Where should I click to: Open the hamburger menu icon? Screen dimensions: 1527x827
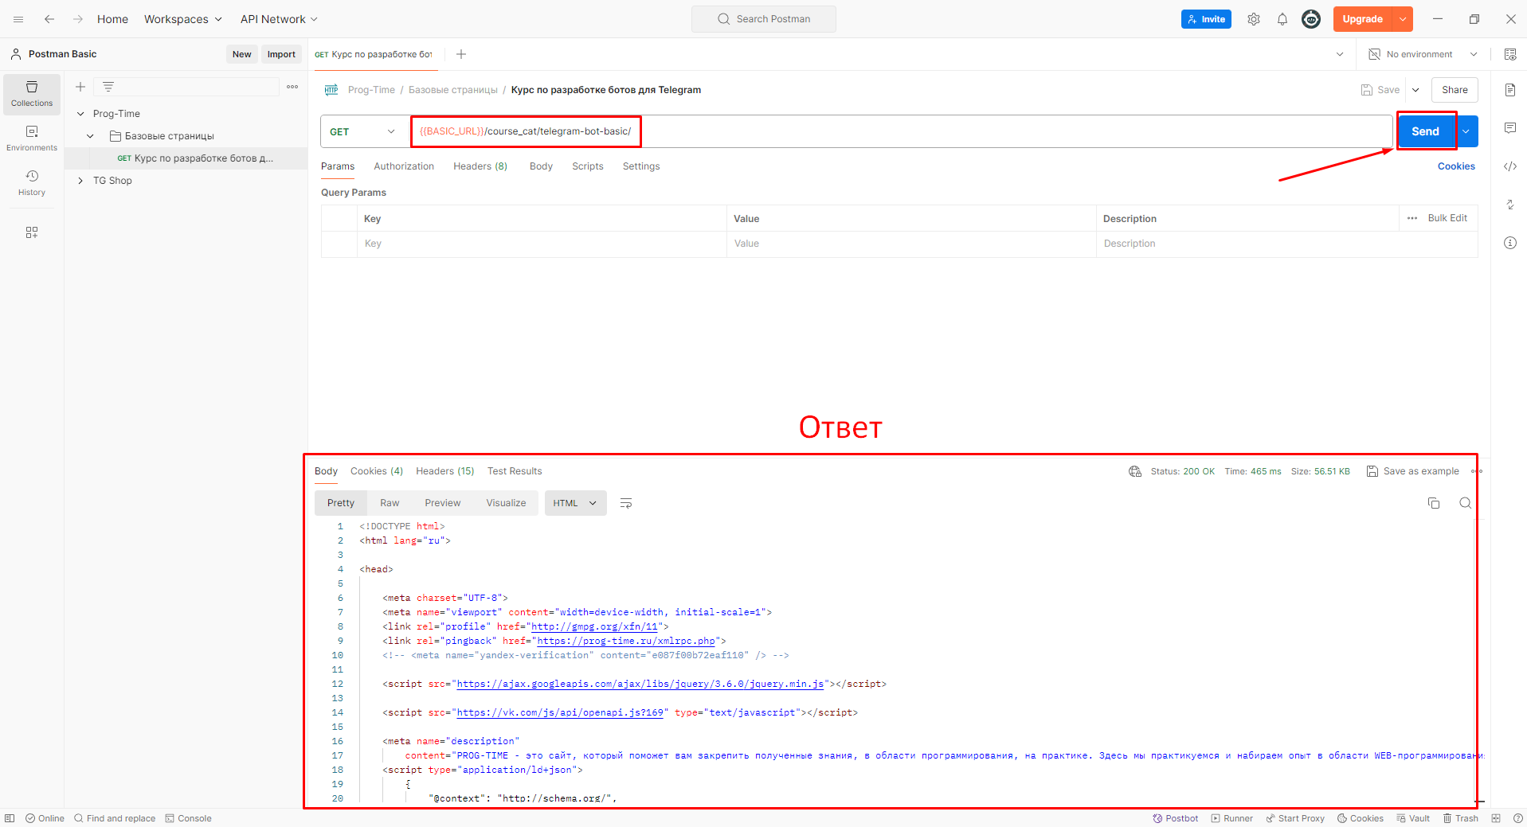pyautogui.click(x=18, y=19)
